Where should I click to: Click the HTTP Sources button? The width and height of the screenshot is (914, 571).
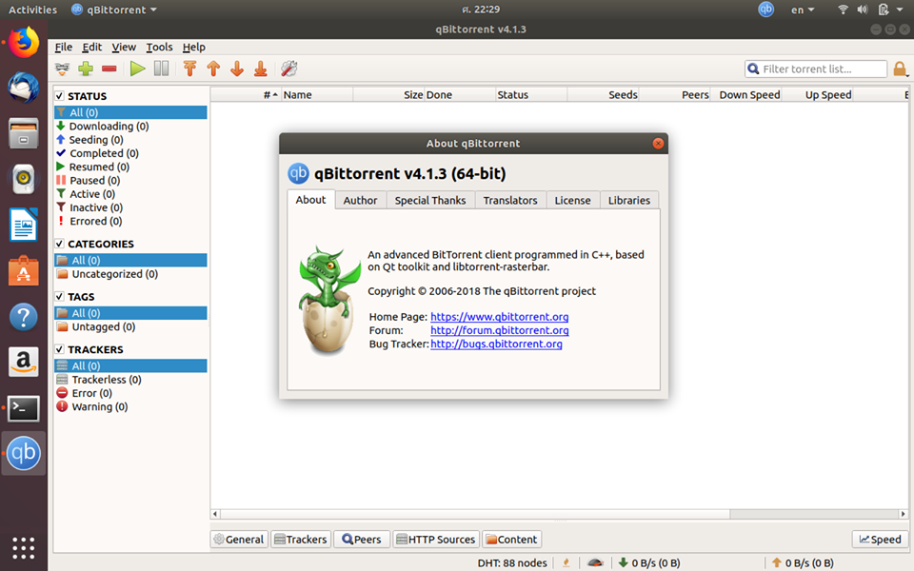click(436, 540)
